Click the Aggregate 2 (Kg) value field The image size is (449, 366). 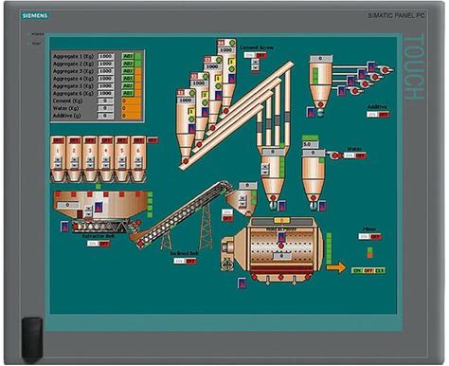105,64
